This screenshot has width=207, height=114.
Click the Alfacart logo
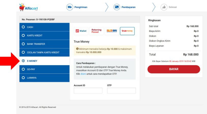coord(28,7)
